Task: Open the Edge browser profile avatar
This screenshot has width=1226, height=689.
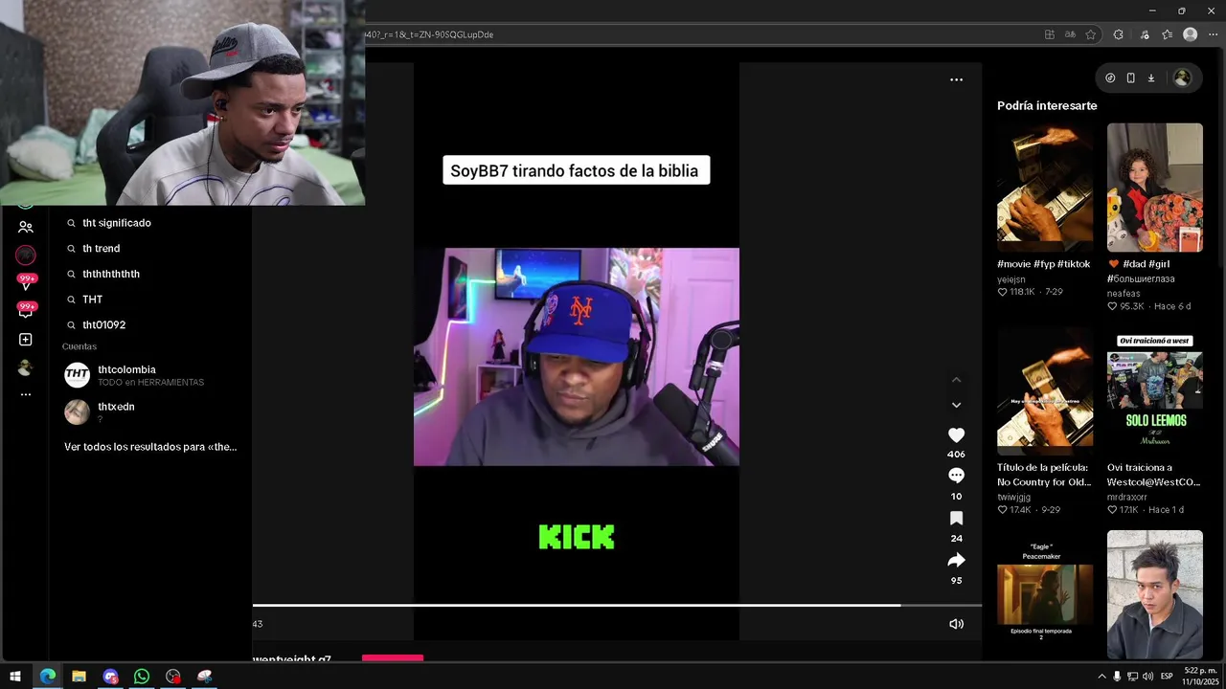Action: (1190, 34)
